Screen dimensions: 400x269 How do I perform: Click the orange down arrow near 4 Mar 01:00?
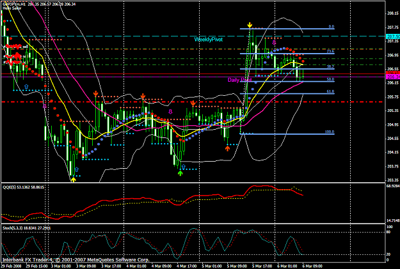[143, 96]
